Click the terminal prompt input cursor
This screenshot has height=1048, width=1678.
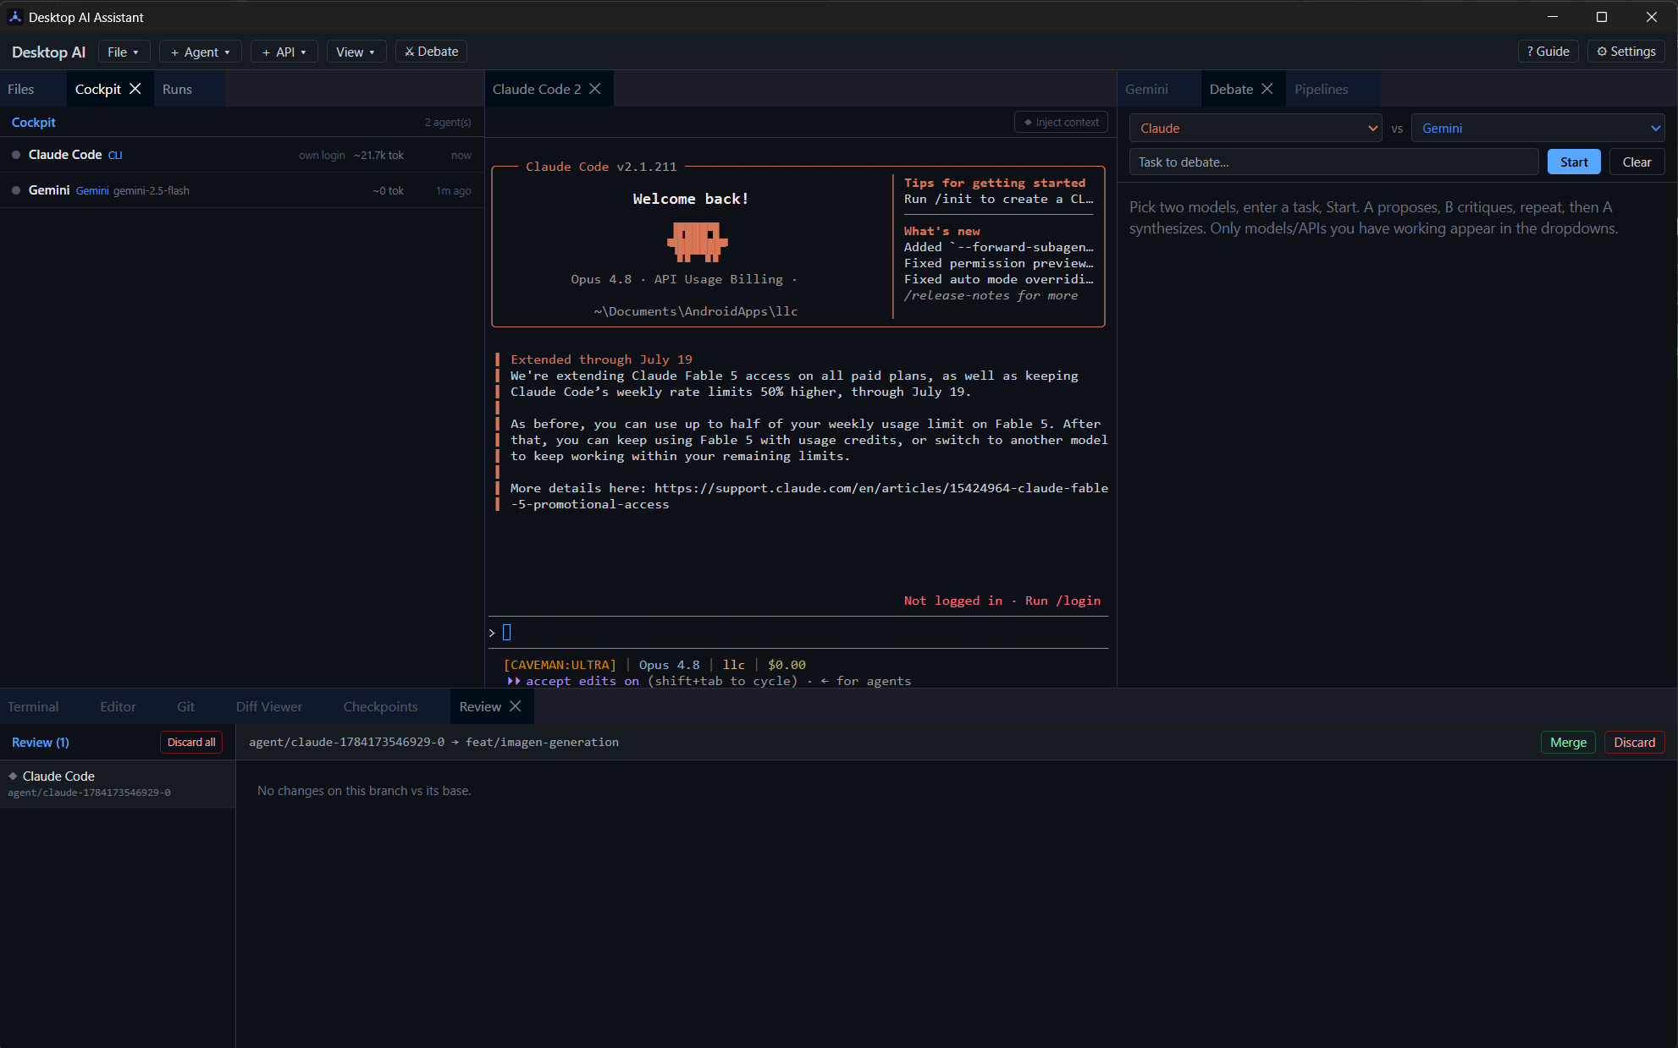507,633
